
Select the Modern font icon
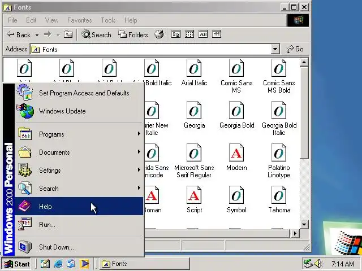(x=236, y=153)
